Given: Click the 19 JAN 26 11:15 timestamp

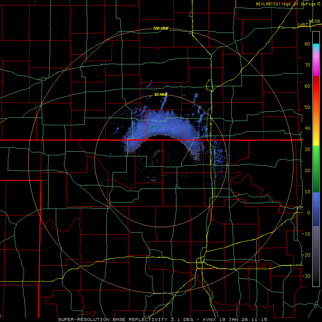Looking at the screenshot, I should pyautogui.click(x=243, y=319).
